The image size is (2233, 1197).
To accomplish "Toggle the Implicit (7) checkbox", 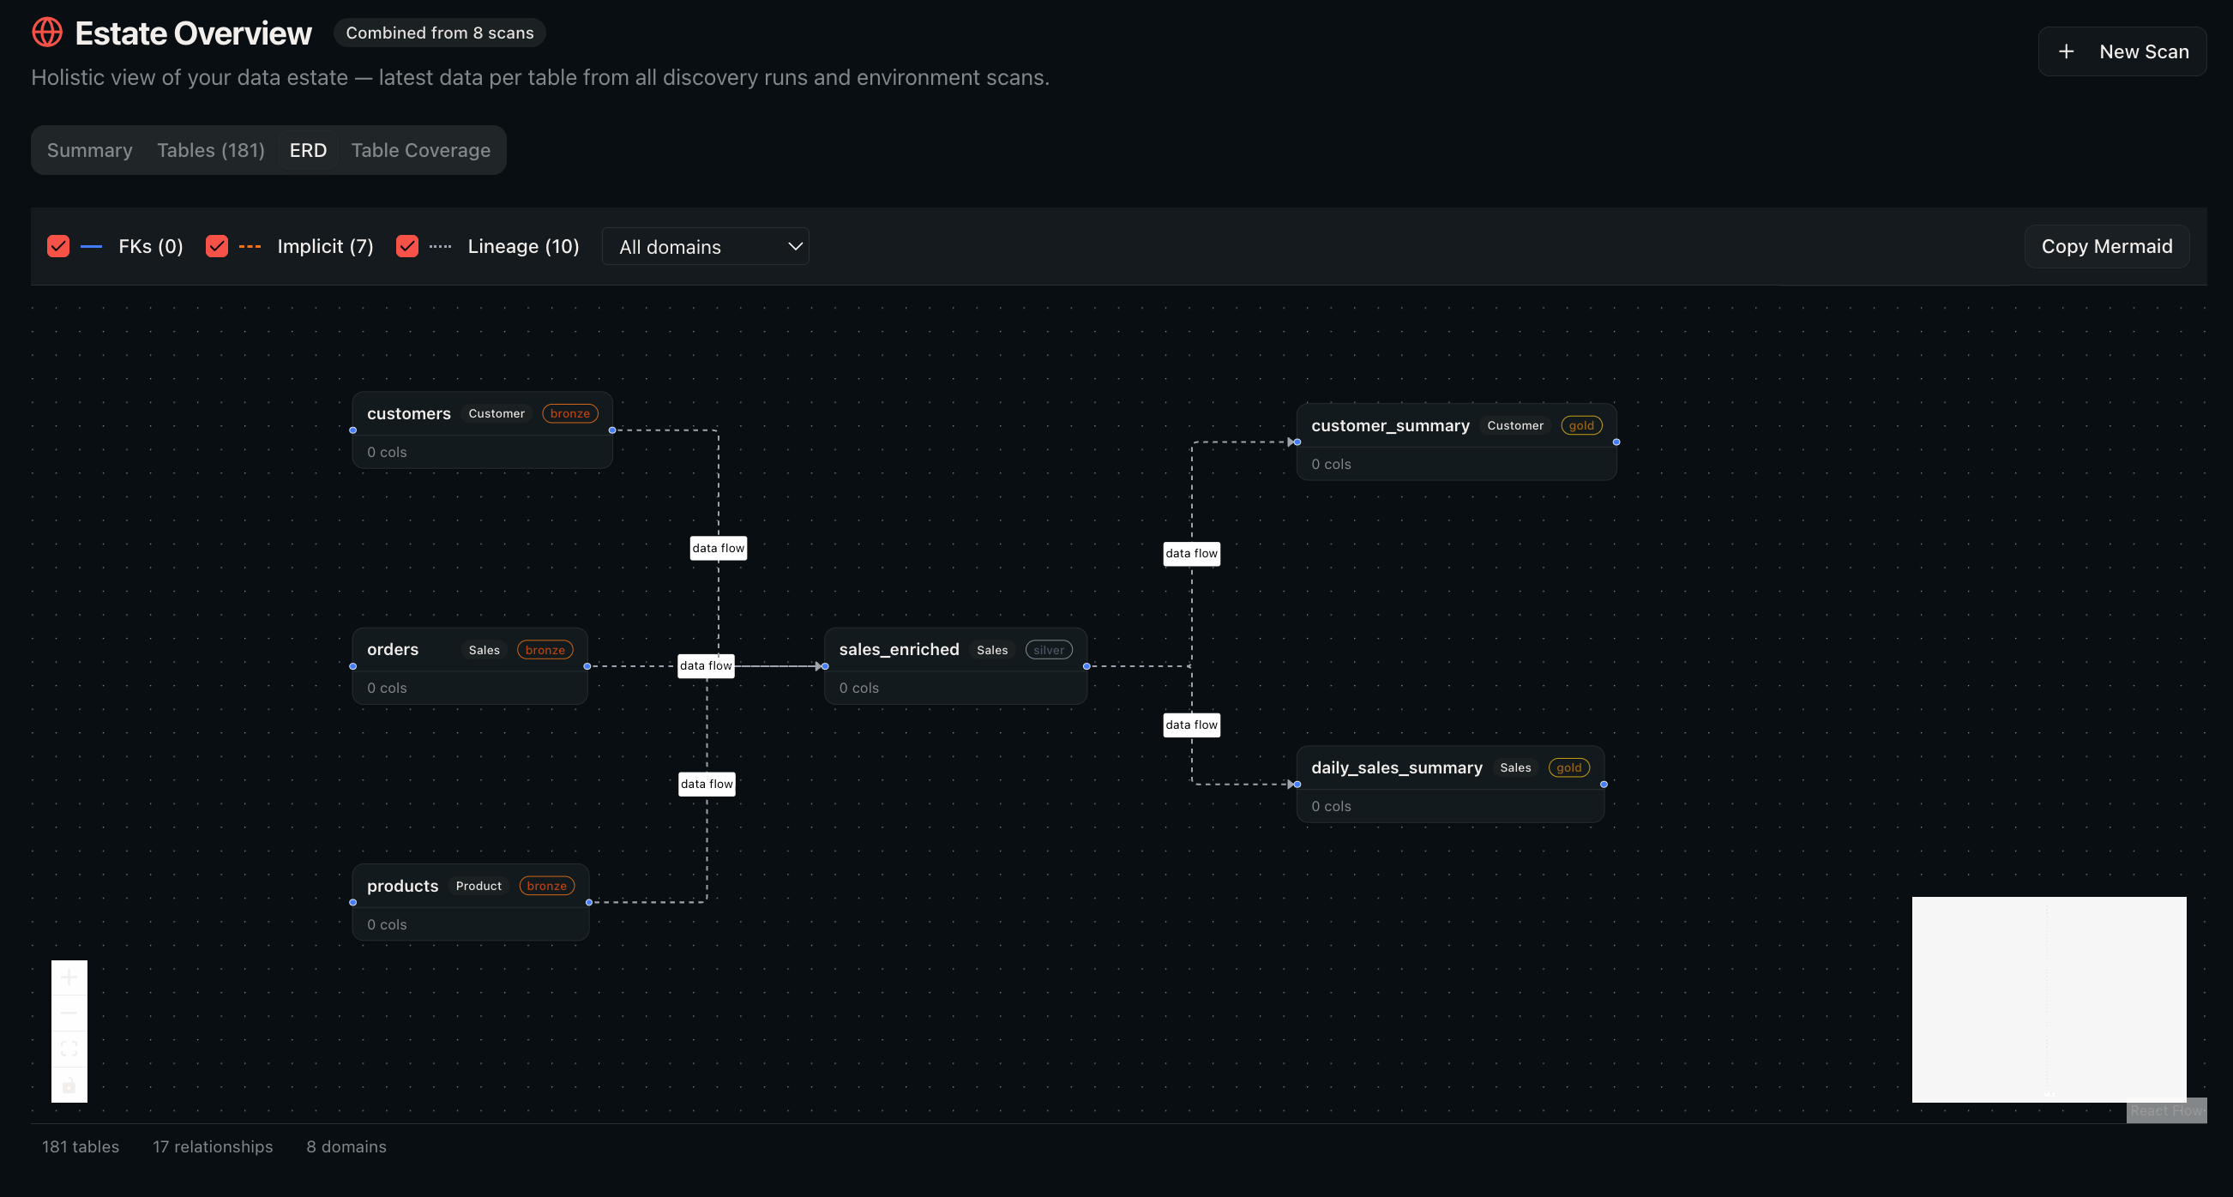I will [x=217, y=246].
